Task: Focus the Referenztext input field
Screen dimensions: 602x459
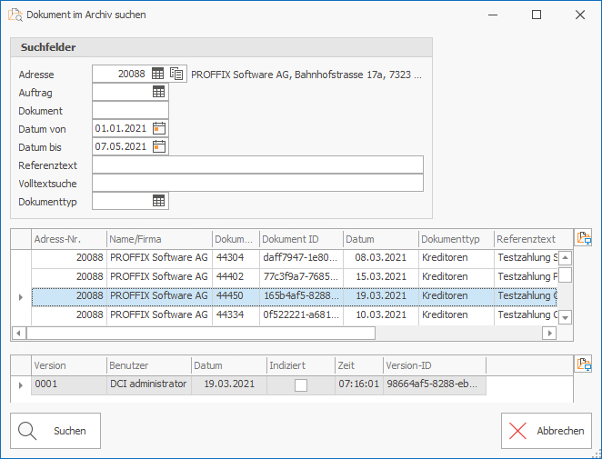Action: 257,165
